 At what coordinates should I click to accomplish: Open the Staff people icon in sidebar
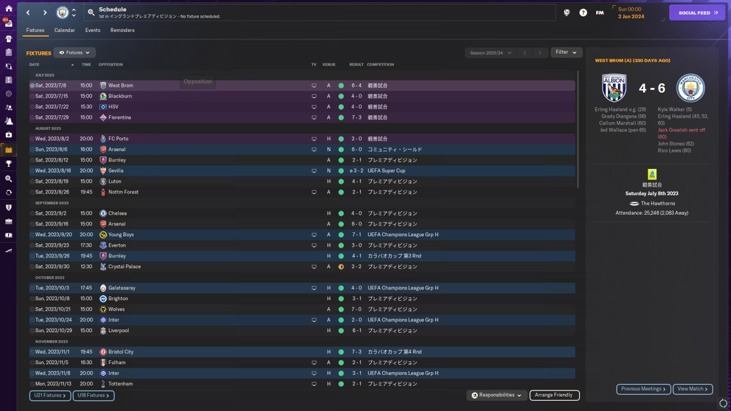pos(8,107)
